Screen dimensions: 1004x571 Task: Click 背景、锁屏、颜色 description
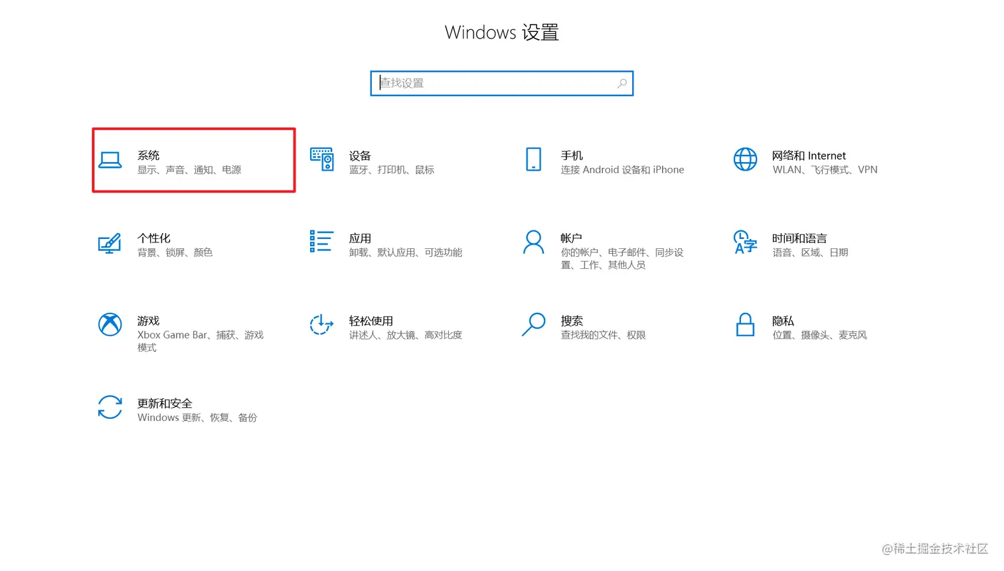coord(175,252)
